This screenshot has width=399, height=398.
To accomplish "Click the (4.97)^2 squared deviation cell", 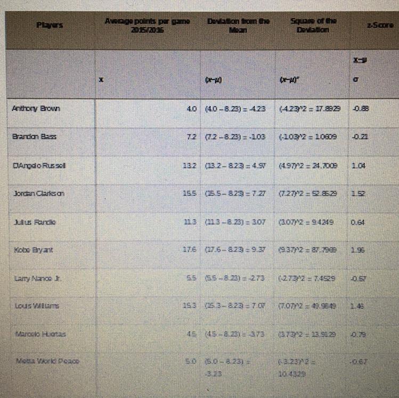I will click(x=308, y=165).
